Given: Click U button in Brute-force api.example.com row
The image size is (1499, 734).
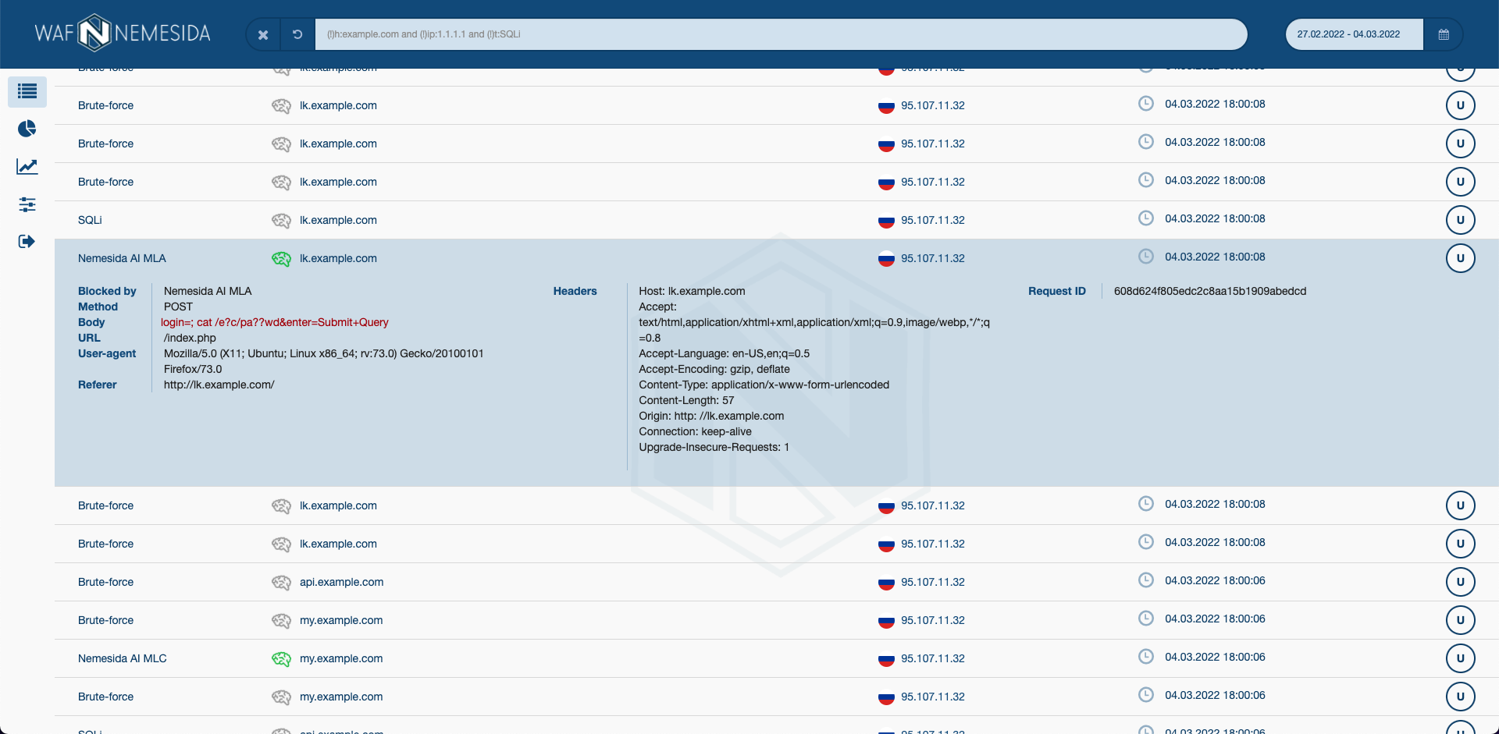Looking at the screenshot, I should (x=1461, y=582).
